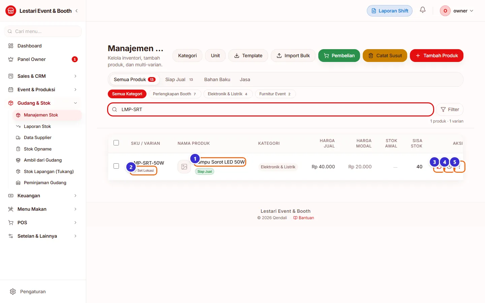The height and width of the screenshot is (303, 485).
Task: Click the Cari menu sidebar search field
Action: click(43, 31)
